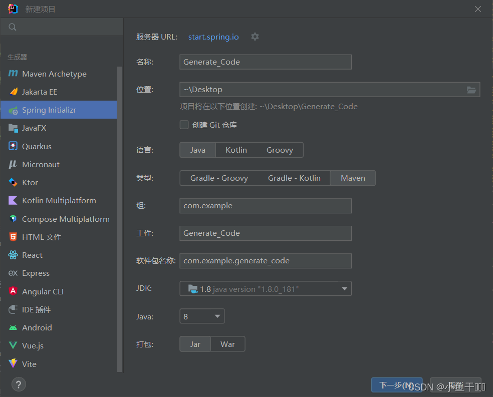Switch packaging to War

tap(227, 344)
